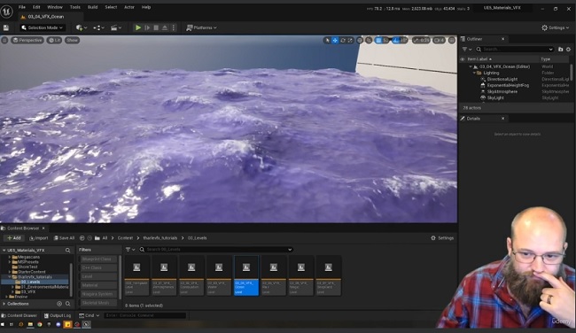This screenshot has width=576, height=333.
Task: Click the Outliner eye visibility column header
Action: point(463,59)
